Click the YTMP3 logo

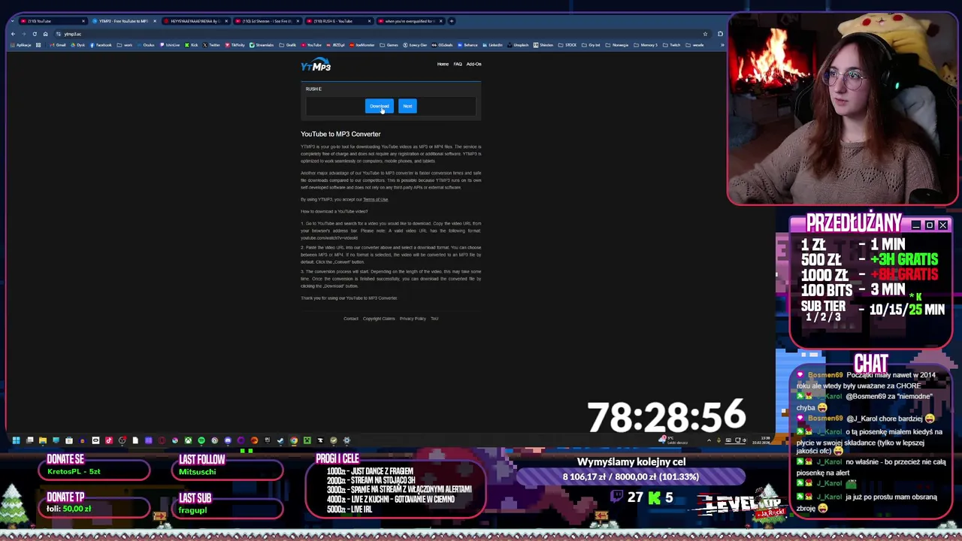pos(316,66)
